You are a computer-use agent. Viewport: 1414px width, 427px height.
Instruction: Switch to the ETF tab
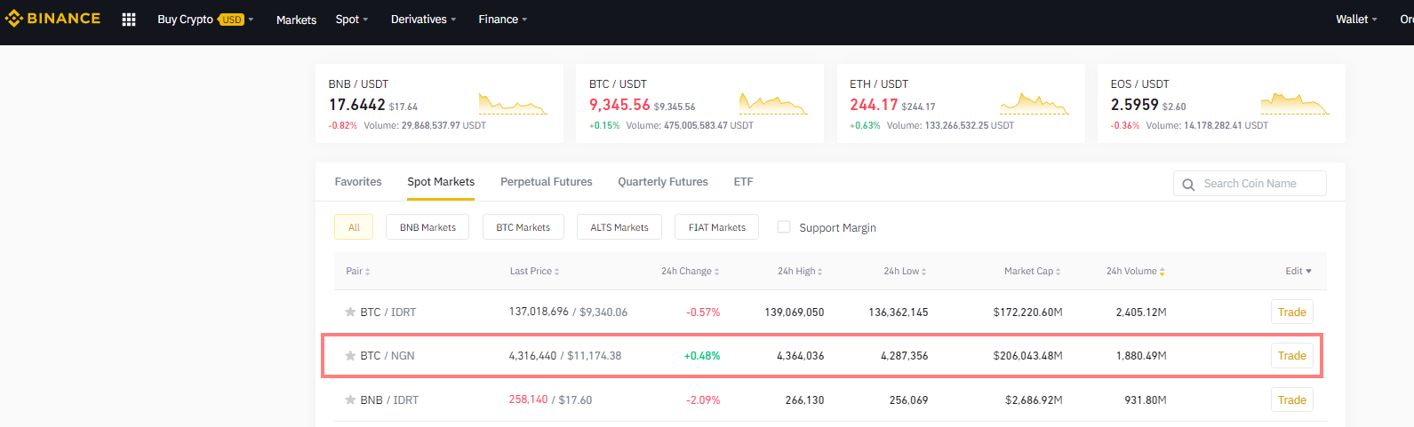[x=743, y=182]
